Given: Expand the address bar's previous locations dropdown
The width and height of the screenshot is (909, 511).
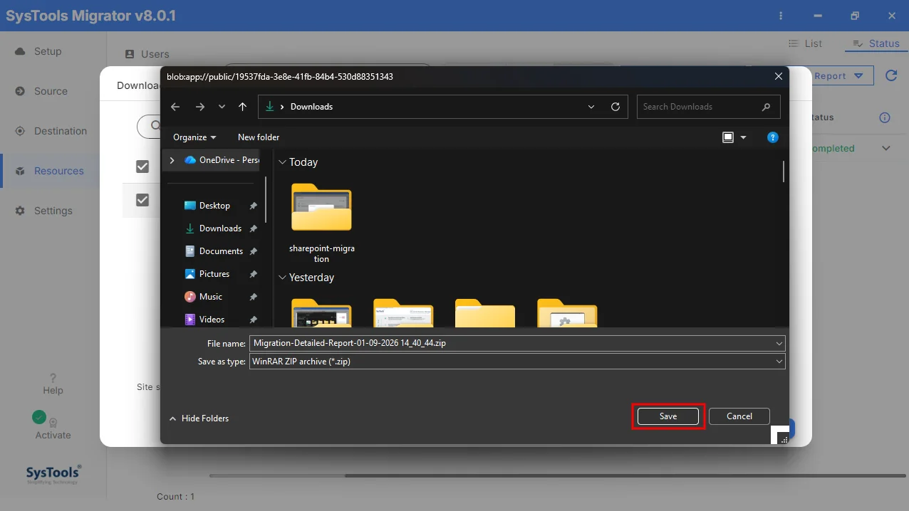Looking at the screenshot, I should (591, 107).
